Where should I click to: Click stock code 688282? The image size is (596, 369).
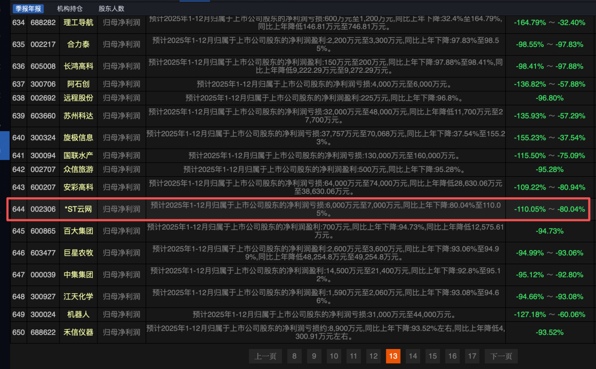coord(43,23)
